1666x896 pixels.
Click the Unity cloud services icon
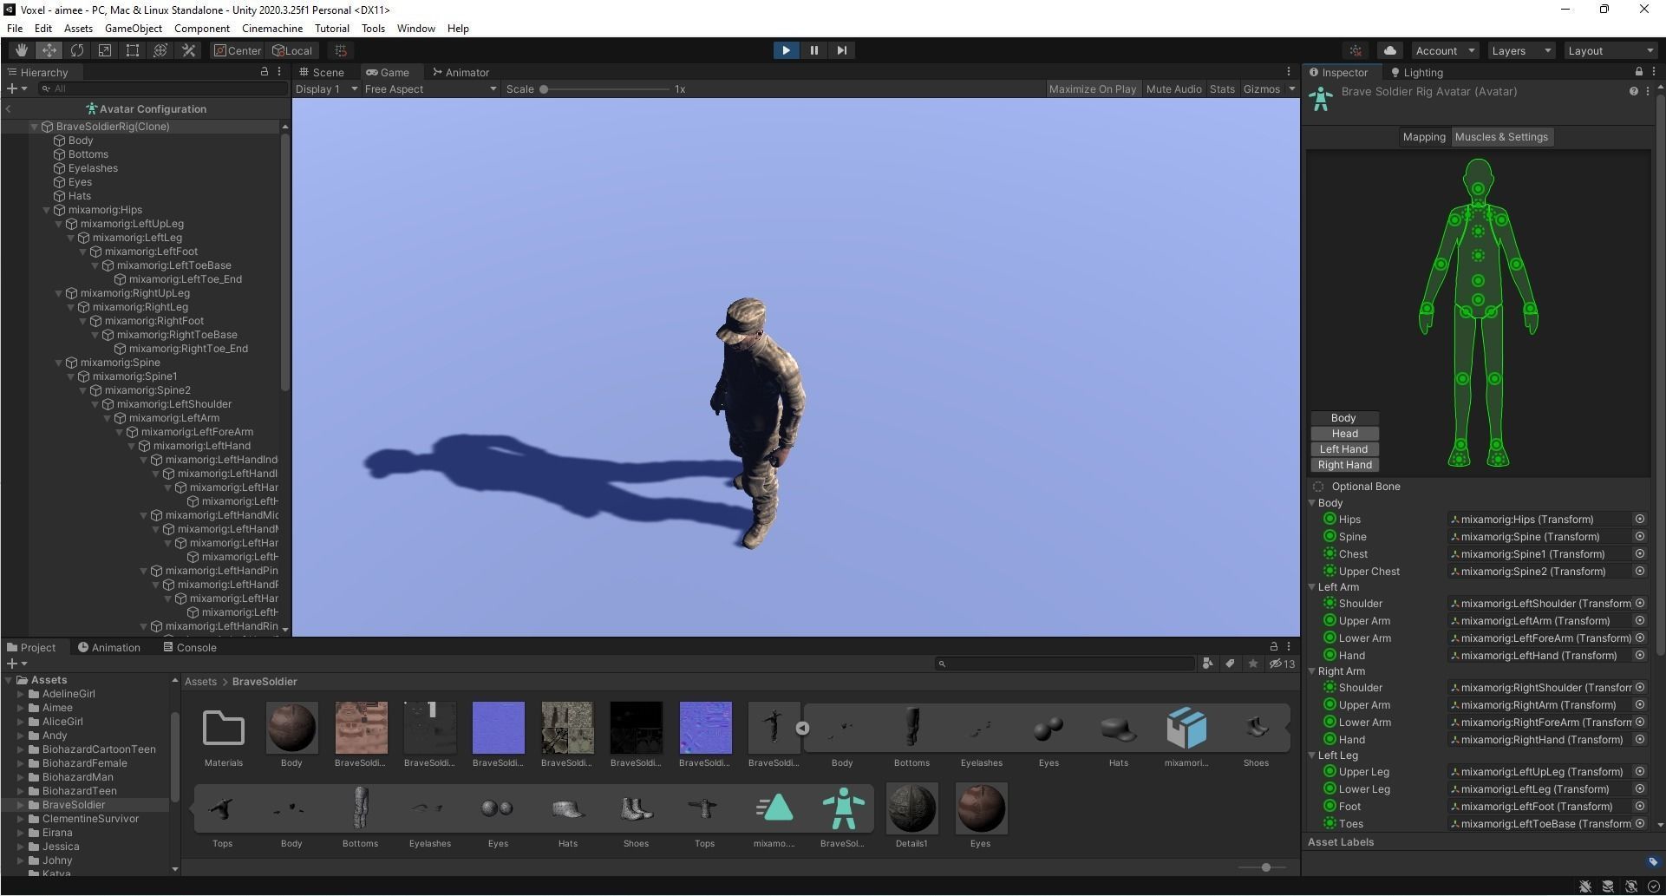[1389, 50]
